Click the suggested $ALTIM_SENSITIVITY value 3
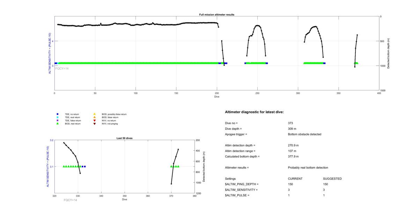This screenshot has width=419, height=217. [x=324, y=190]
